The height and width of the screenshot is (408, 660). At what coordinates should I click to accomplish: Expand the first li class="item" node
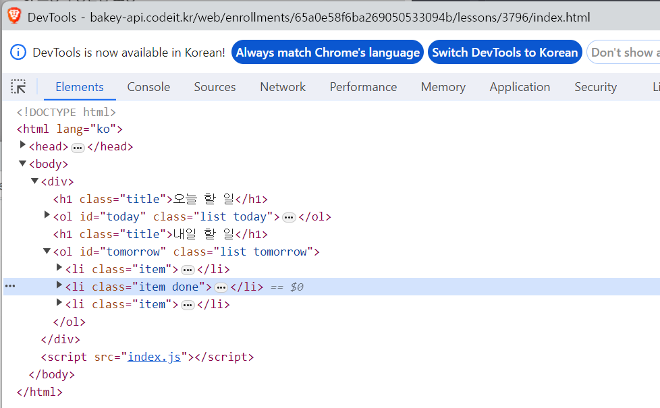[59, 268]
